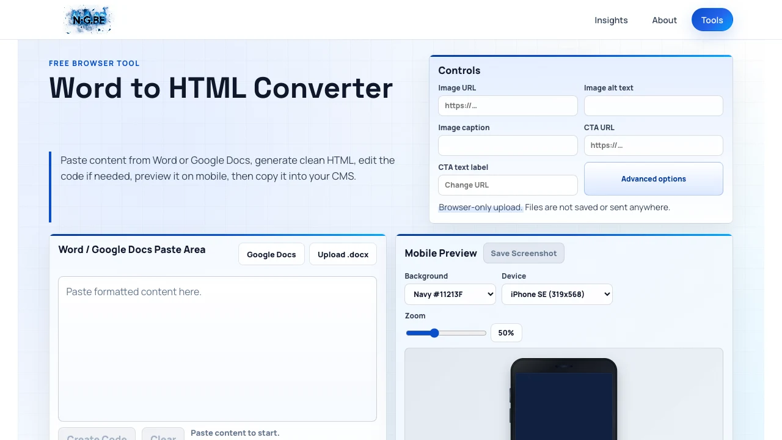Click 'Word / Google Docs Paste Area' heading

(132, 249)
